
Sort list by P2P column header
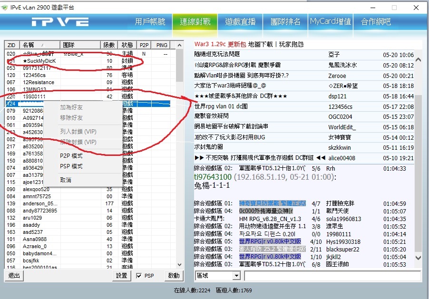(144, 45)
